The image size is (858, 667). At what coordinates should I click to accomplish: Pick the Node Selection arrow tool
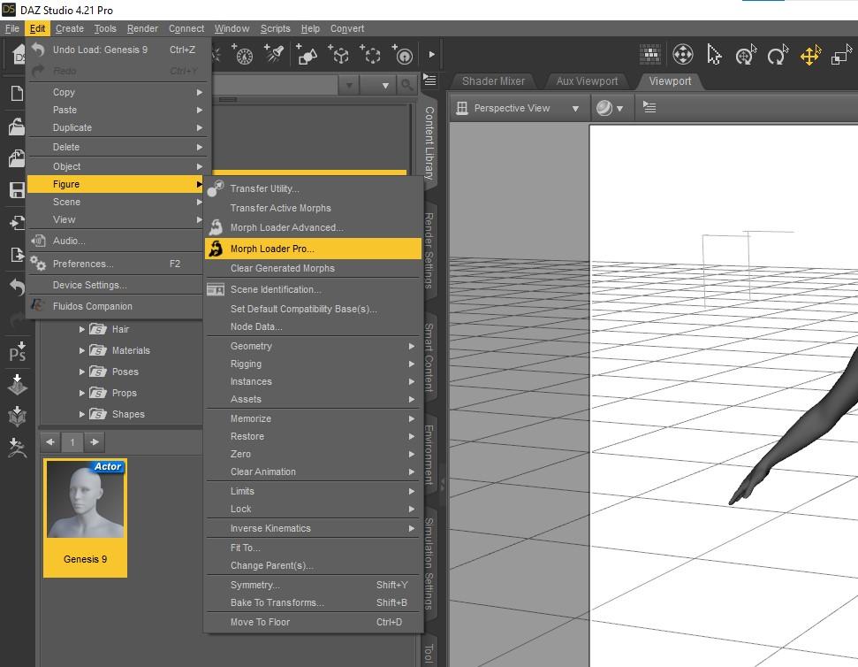click(714, 55)
